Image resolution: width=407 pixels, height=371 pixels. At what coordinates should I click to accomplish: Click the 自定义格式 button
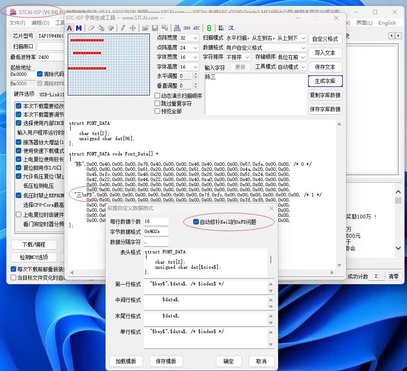325,39
